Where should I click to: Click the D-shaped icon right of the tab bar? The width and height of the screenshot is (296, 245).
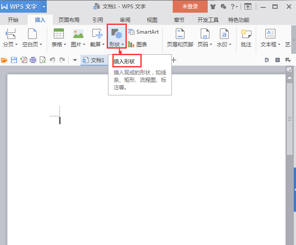tap(267, 60)
